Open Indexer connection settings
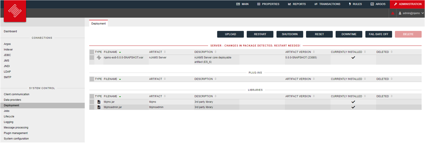This screenshot has width=425, height=143. pyautogui.click(x=8, y=49)
